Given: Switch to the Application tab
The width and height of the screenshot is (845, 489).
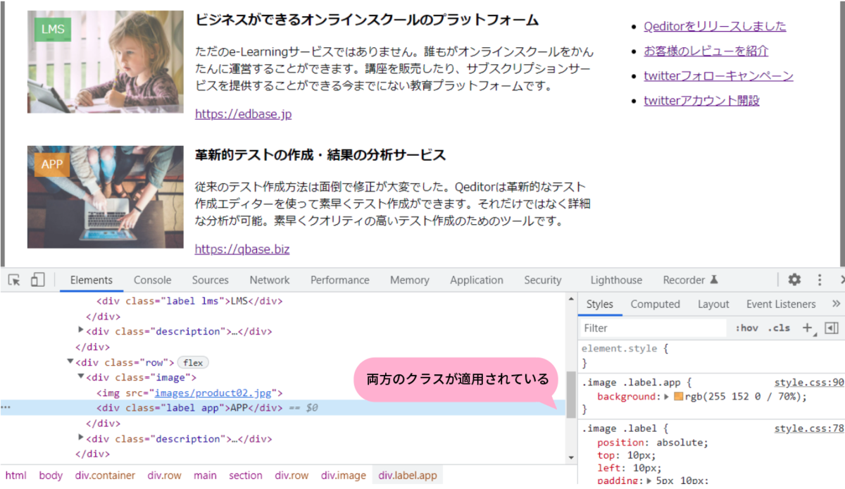Looking at the screenshot, I should (x=477, y=280).
